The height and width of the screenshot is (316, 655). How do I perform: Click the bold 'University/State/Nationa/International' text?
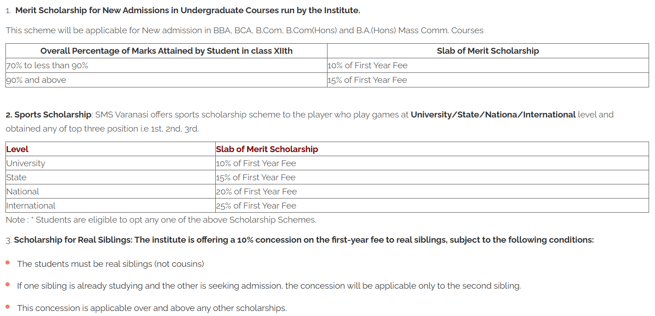[x=493, y=115]
